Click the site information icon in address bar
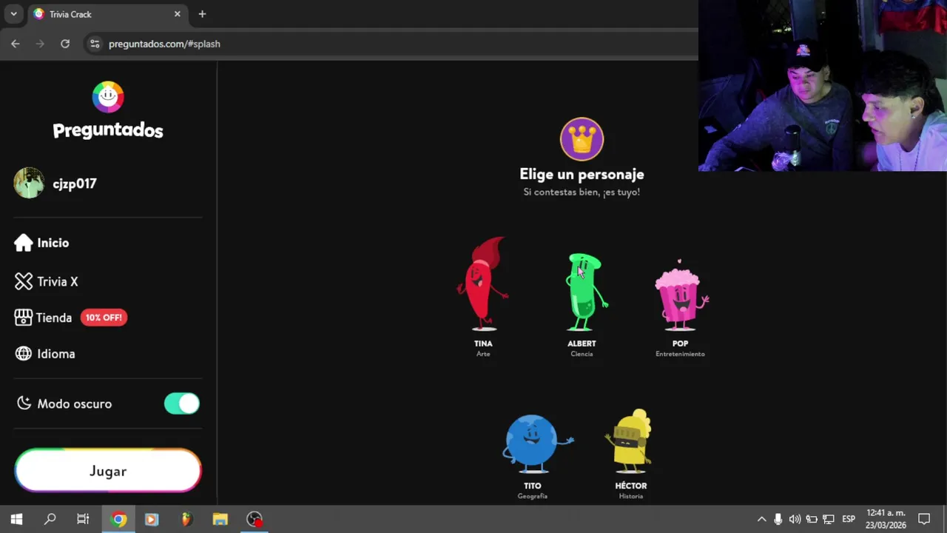 [x=94, y=44]
